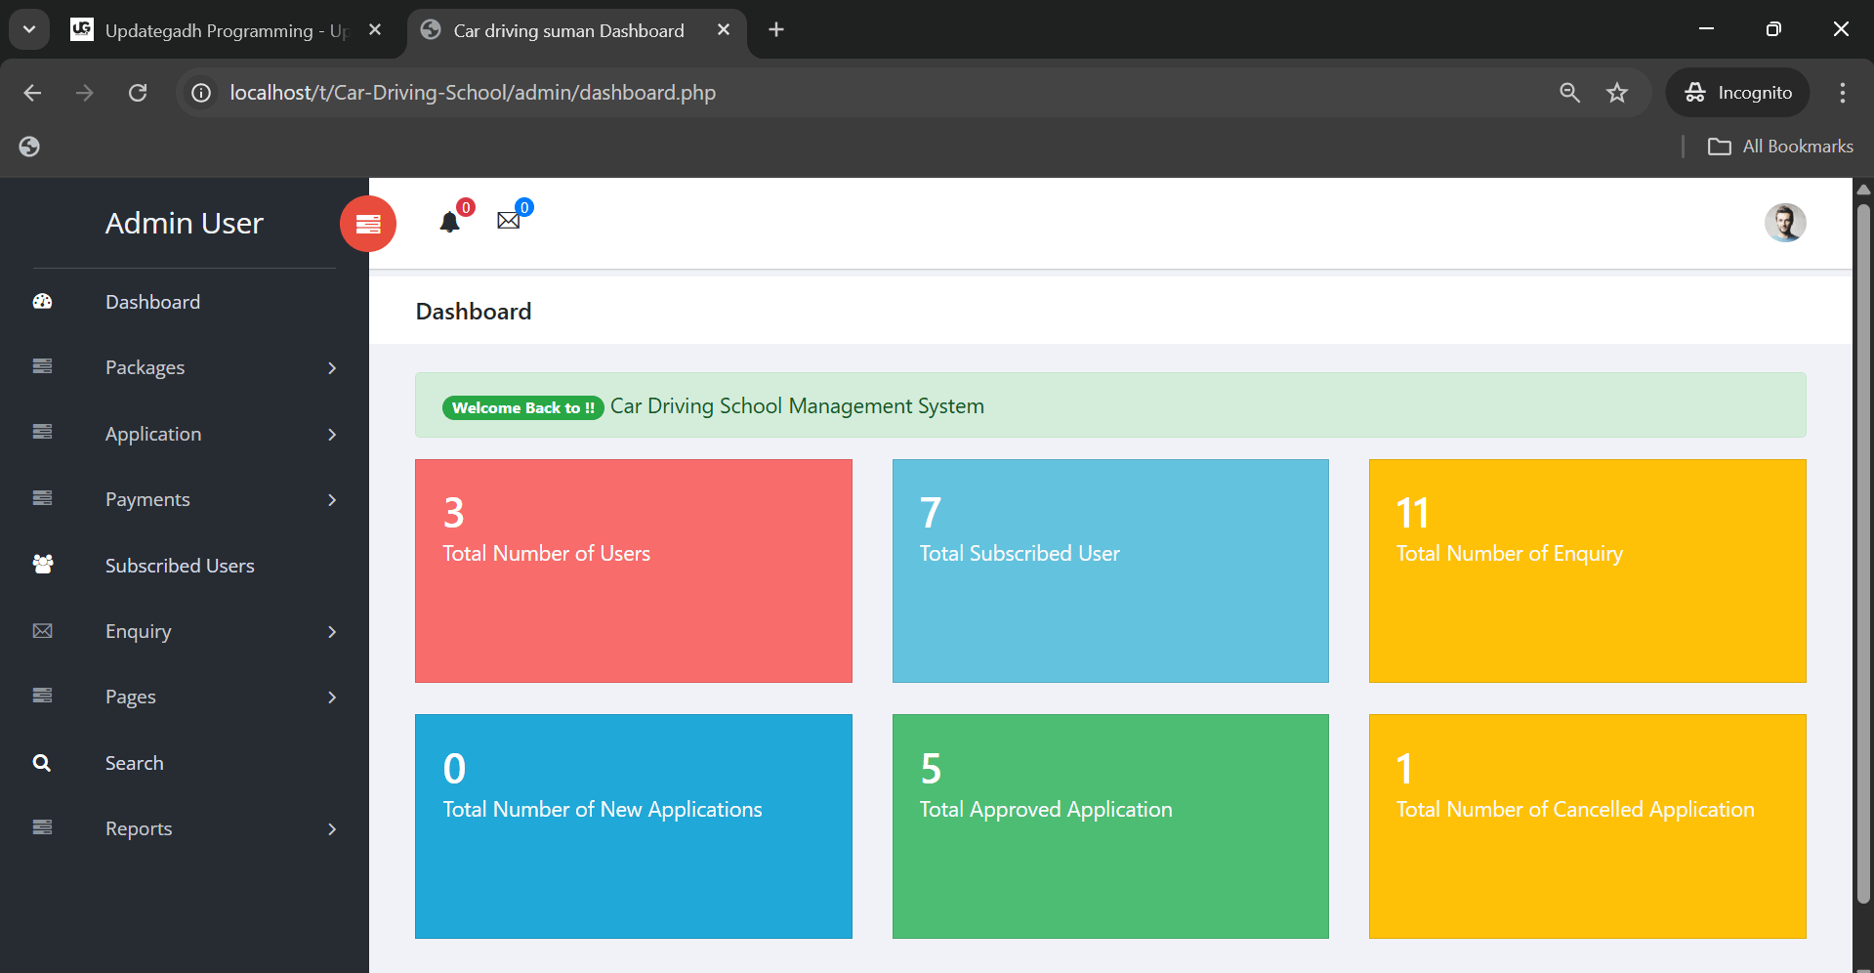The width and height of the screenshot is (1874, 973).
Task: Navigate back using the arrow icon
Action: point(32,92)
